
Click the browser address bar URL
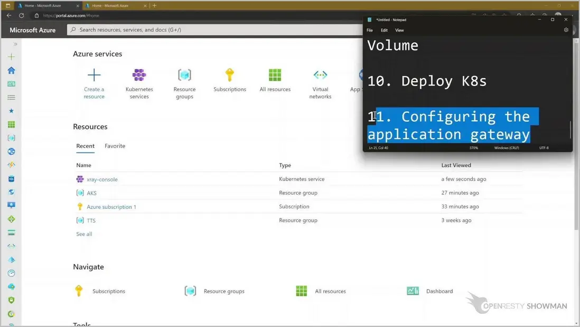(71, 15)
